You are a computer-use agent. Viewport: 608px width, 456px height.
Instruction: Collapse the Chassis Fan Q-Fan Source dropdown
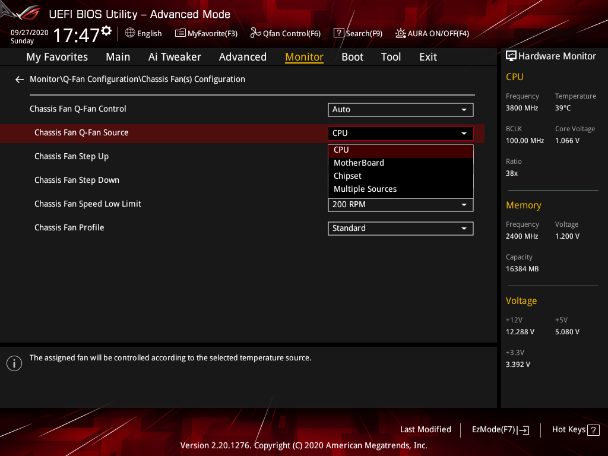coord(401,134)
